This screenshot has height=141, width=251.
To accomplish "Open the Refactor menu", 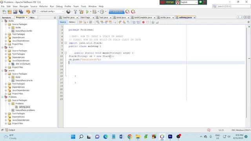I will click(x=44, y=6).
